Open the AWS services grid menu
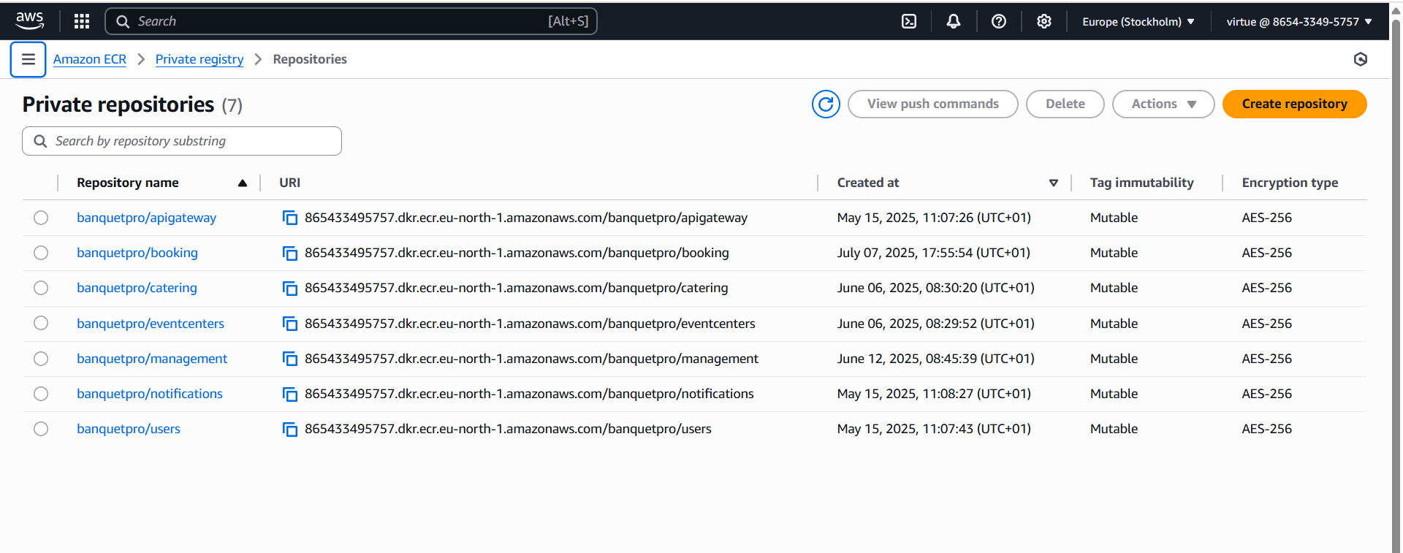 pyautogui.click(x=82, y=21)
